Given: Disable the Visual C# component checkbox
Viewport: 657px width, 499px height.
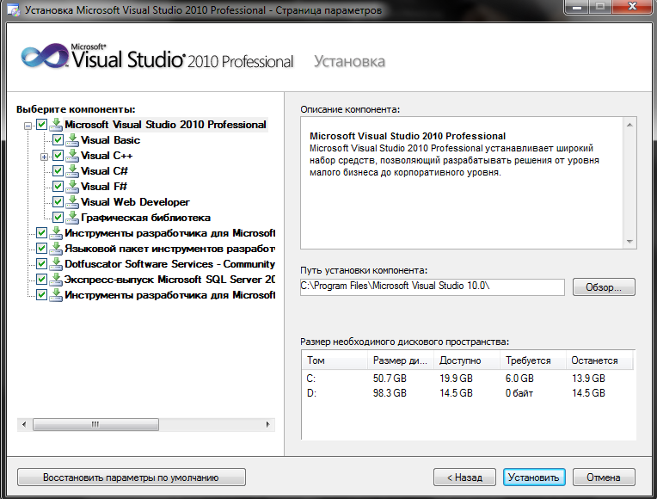Looking at the screenshot, I should click(58, 171).
